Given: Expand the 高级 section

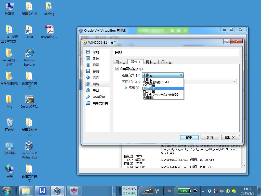Looking at the screenshot, I should click(x=126, y=88).
